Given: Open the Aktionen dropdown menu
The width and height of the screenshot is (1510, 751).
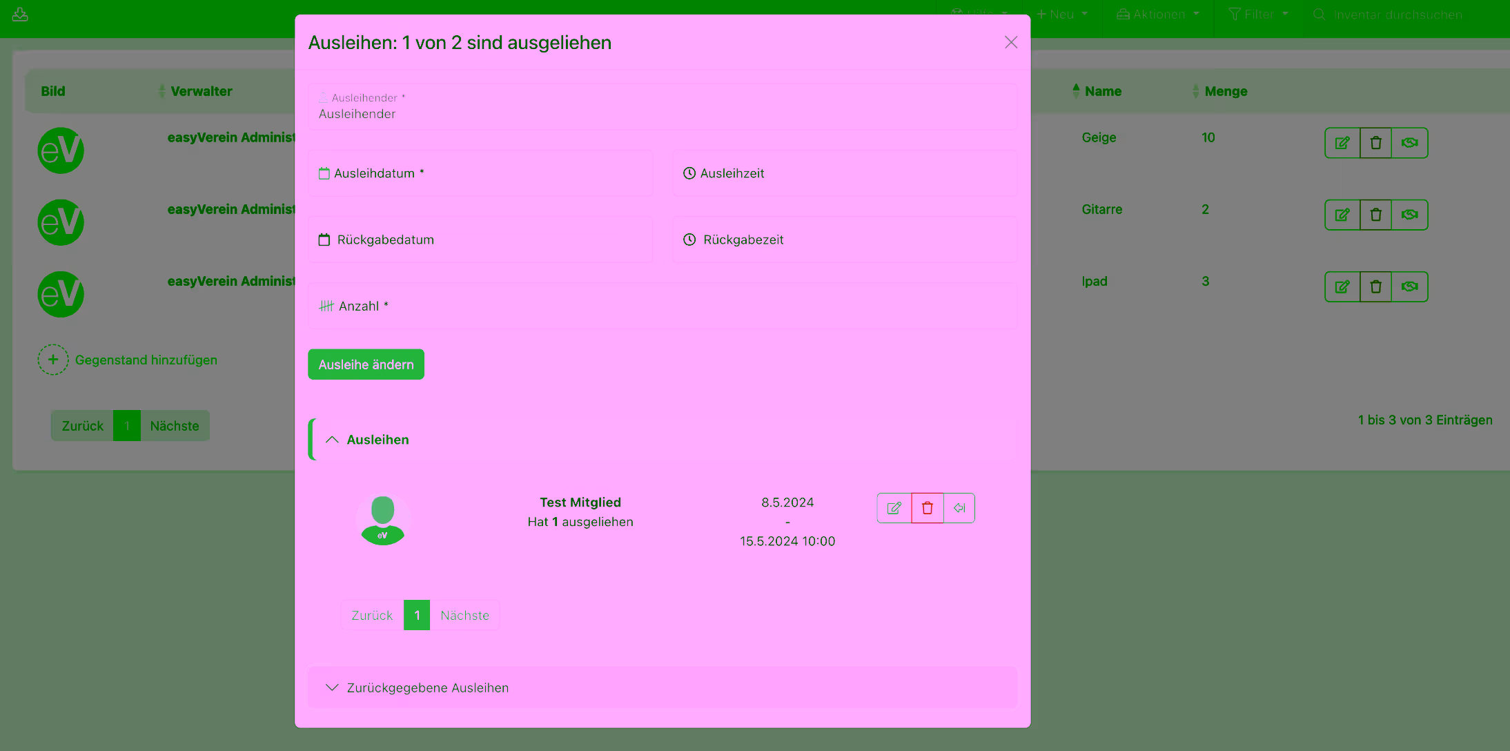Looking at the screenshot, I should pyautogui.click(x=1159, y=14).
